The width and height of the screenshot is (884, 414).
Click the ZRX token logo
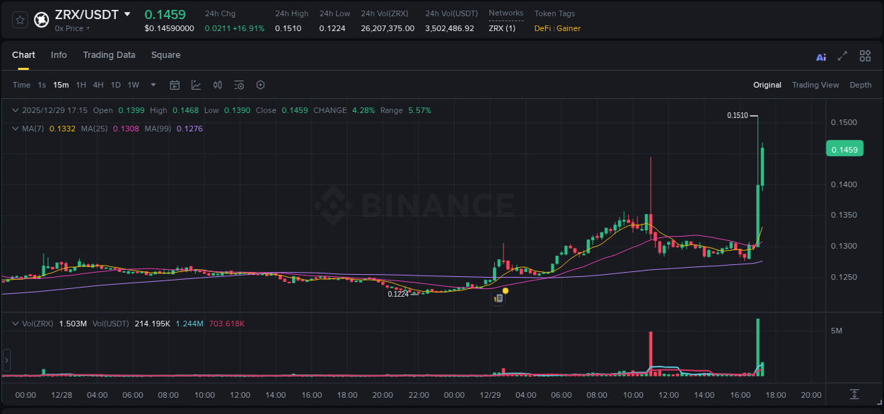coord(41,20)
